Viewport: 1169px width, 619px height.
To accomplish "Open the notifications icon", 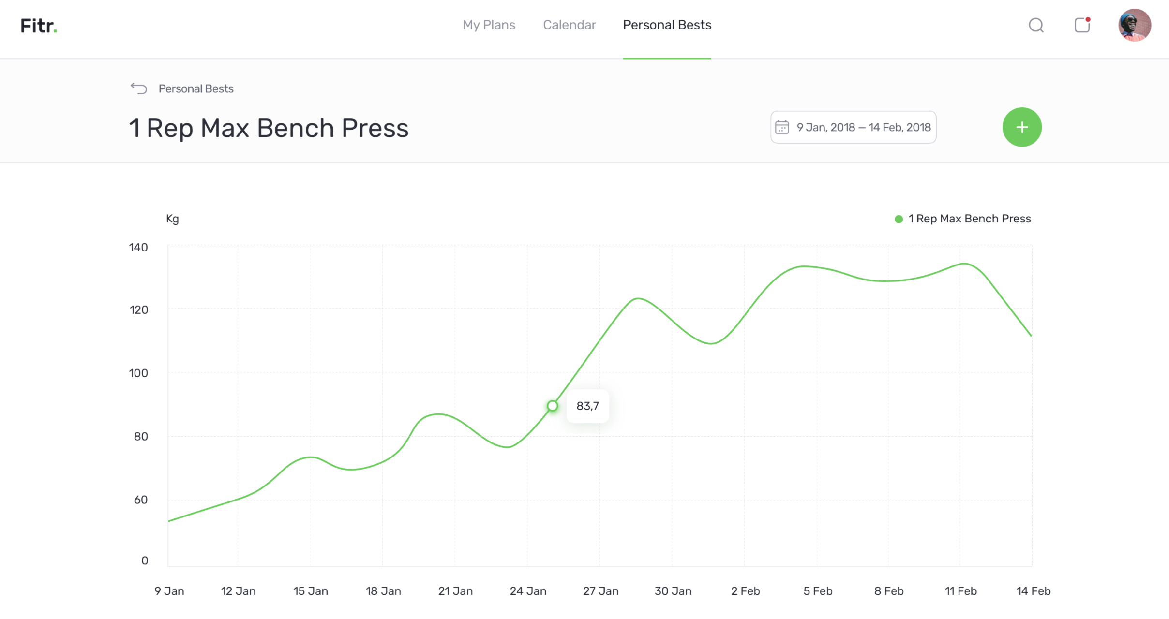I will pyautogui.click(x=1082, y=25).
